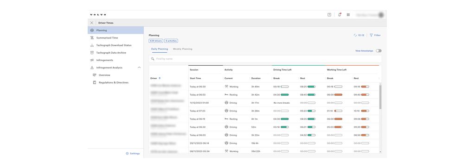
Task: Click the Driving icon in the 29/11/2023 06:14 row
Action: click(226, 143)
